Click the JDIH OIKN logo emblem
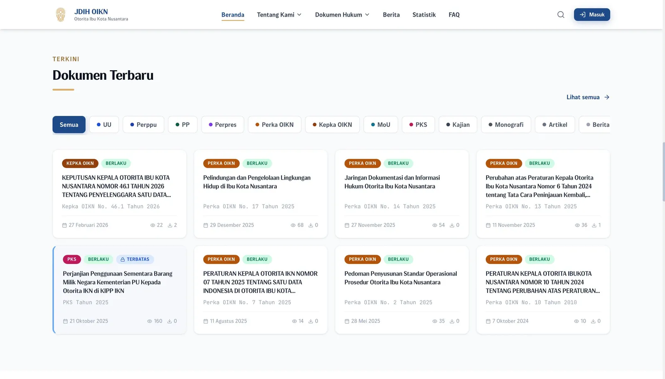 tap(61, 15)
